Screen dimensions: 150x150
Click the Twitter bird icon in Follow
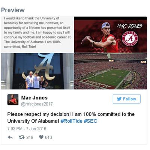point(119,99)
